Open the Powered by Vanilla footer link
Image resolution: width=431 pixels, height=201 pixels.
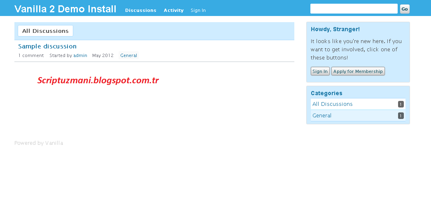39,143
